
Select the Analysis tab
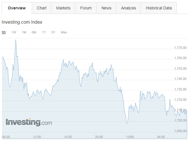(x=128, y=8)
